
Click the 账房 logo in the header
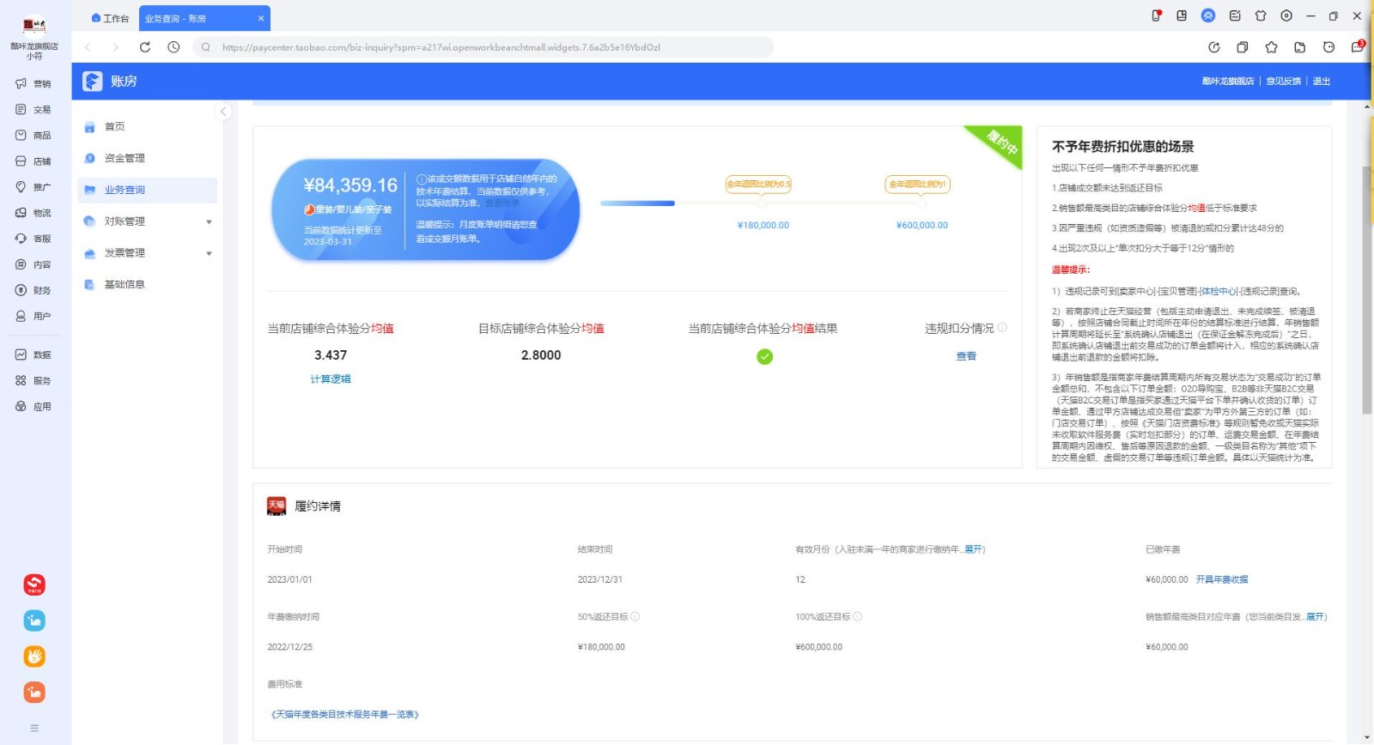(x=110, y=82)
